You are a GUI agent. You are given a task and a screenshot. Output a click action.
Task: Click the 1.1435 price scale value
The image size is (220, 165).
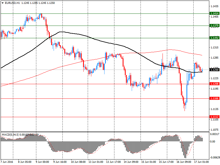click(x=215, y=6)
